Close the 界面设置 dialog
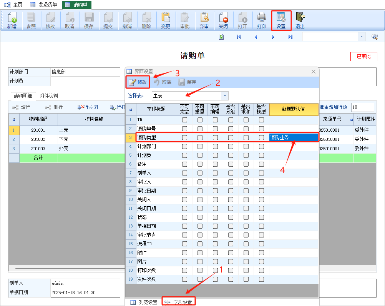This screenshot has height=306, width=385. point(314,72)
